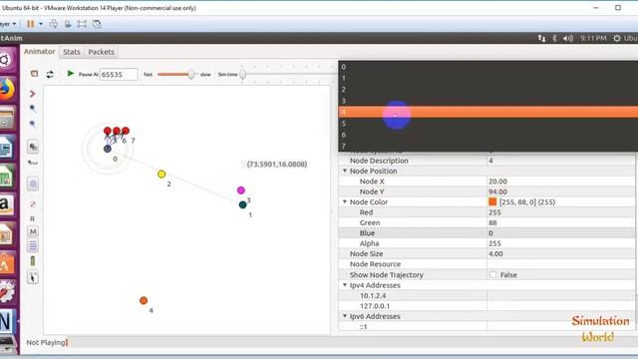The image size is (638, 359).
Task: Choose node 7 from the dropdown list
Action: point(487,147)
